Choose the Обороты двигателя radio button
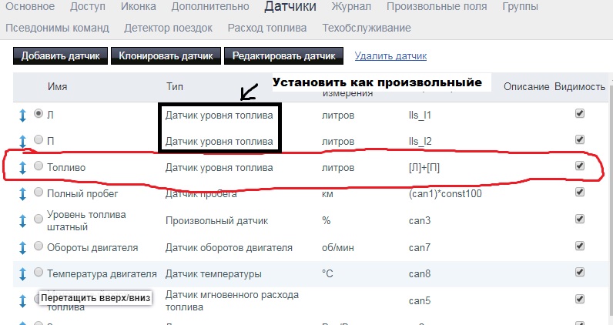Viewport: 613px width, 325px height. click(39, 246)
